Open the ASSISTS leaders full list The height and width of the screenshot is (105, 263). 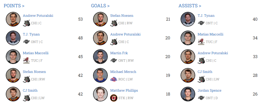point(190,6)
